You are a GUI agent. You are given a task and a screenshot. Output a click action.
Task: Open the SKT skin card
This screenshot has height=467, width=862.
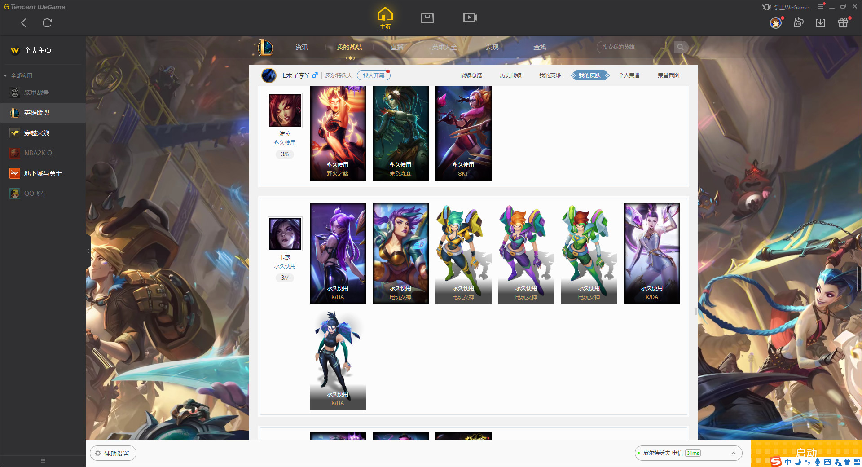pos(463,133)
